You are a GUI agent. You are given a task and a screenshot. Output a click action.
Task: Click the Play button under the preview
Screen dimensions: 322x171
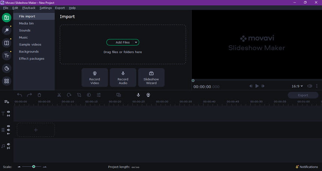(x=257, y=86)
